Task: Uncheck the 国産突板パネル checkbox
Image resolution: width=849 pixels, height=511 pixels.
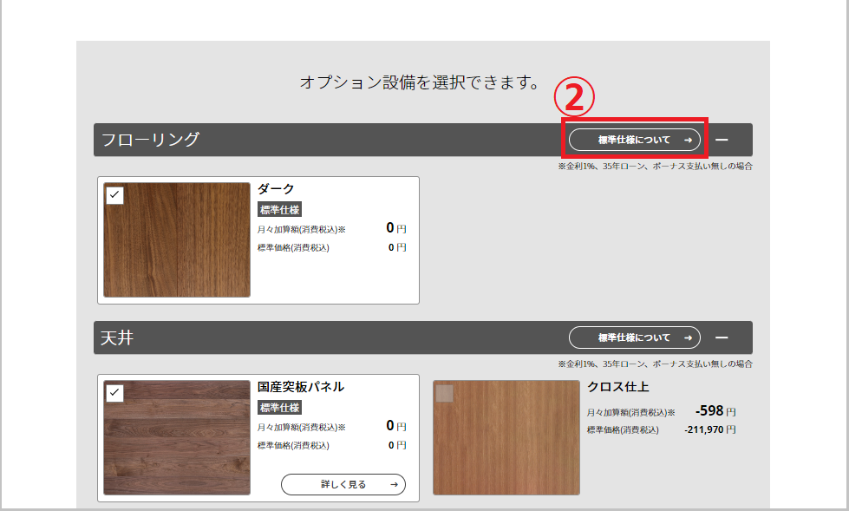Action: [114, 393]
